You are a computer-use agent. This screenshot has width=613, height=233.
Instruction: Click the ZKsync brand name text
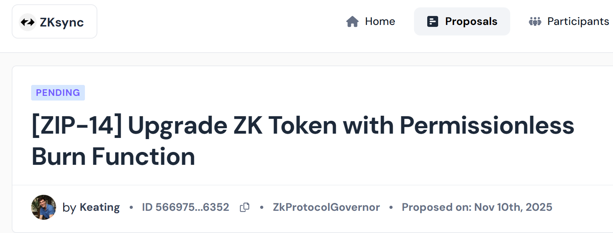(62, 22)
